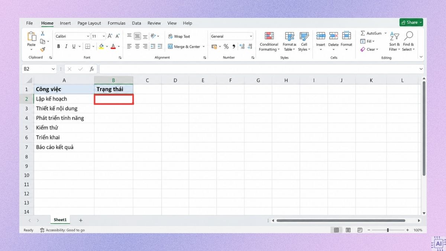Click Decrease Decimal icon
The image size is (446, 251).
coord(250,46)
